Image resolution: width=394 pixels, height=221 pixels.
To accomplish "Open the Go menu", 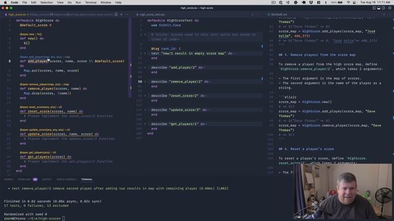I will coord(70,2).
